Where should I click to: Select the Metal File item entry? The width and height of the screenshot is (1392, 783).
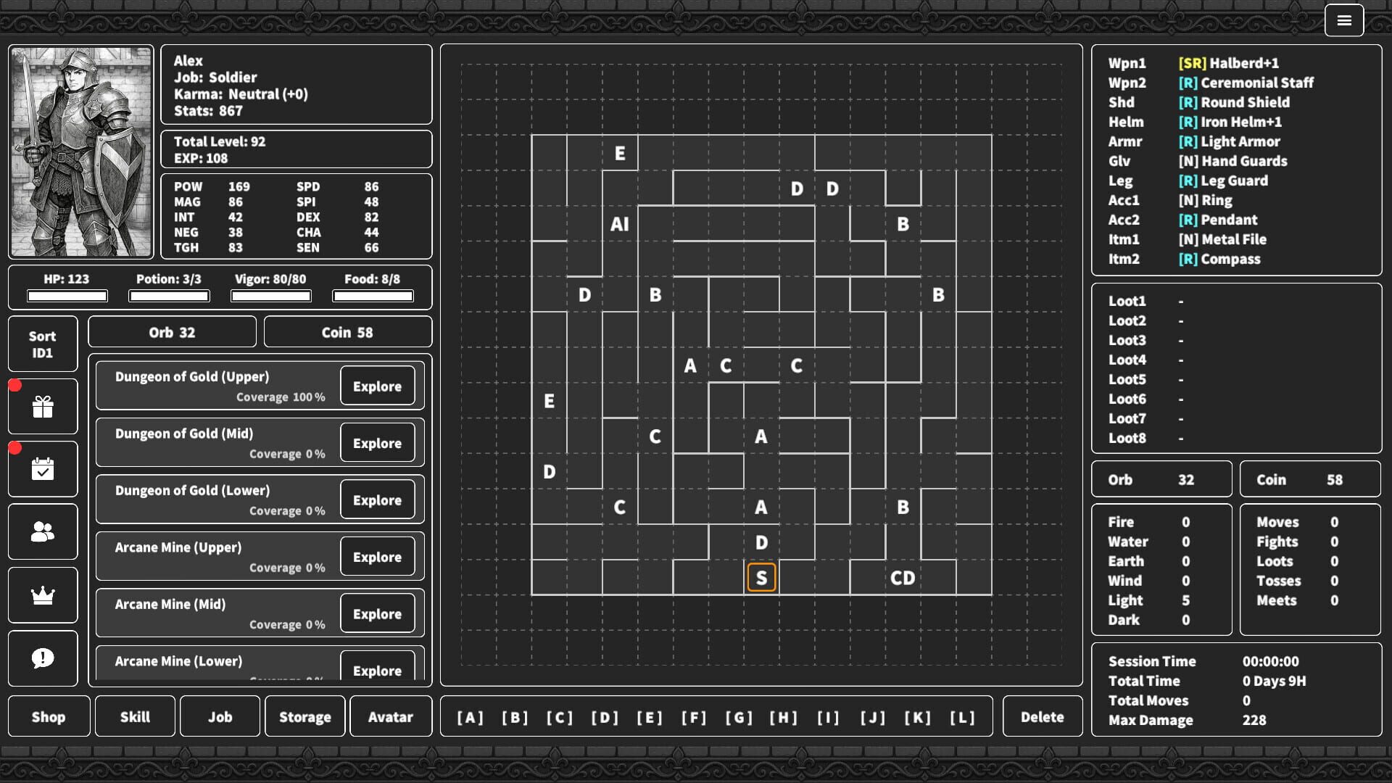click(x=1222, y=239)
